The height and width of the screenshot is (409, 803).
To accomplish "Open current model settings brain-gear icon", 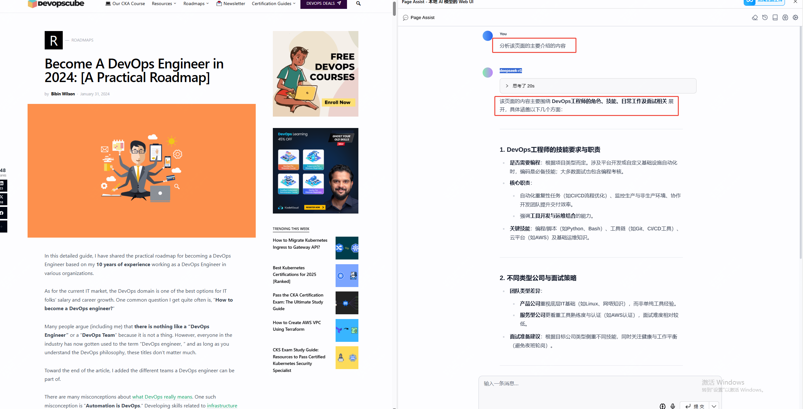I will 785,17.
